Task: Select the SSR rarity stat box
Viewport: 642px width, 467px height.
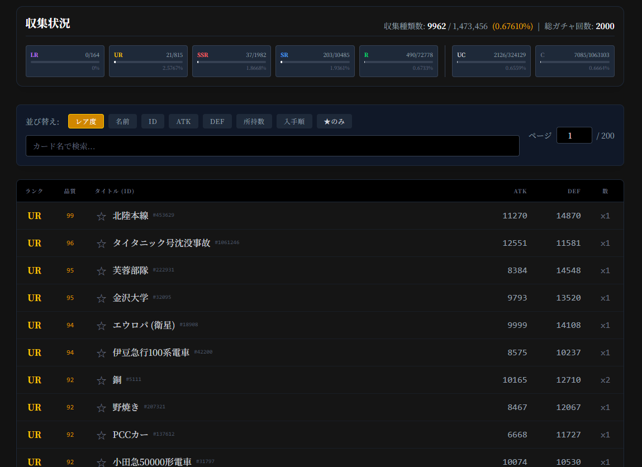Action: coord(231,61)
